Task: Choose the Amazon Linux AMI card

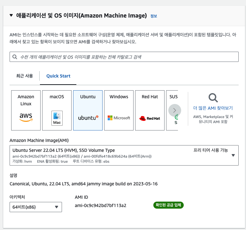Action: (x=26, y=110)
